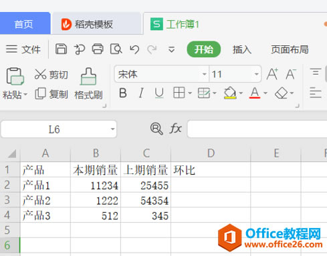Click cell containing 上期销量
The height and width of the screenshot is (256, 327).
pos(146,170)
